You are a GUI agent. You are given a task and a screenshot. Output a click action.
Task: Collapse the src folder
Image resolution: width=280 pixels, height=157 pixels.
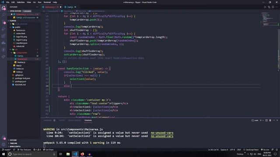[14, 49]
